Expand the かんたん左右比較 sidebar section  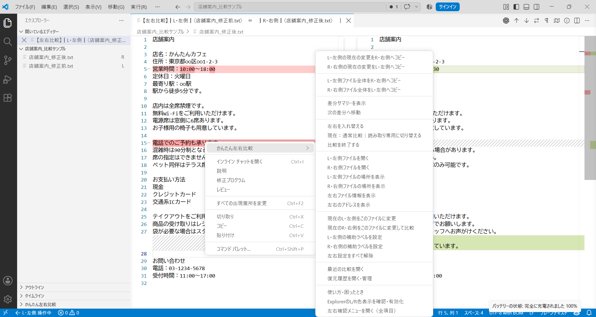[x=74, y=305]
